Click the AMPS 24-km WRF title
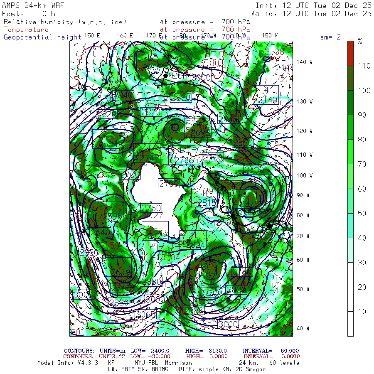374x374 pixels. 31,5
